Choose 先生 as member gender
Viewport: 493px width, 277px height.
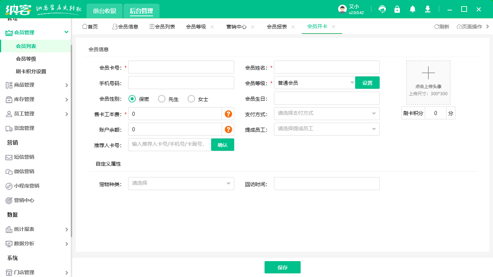[x=161, y=98]
